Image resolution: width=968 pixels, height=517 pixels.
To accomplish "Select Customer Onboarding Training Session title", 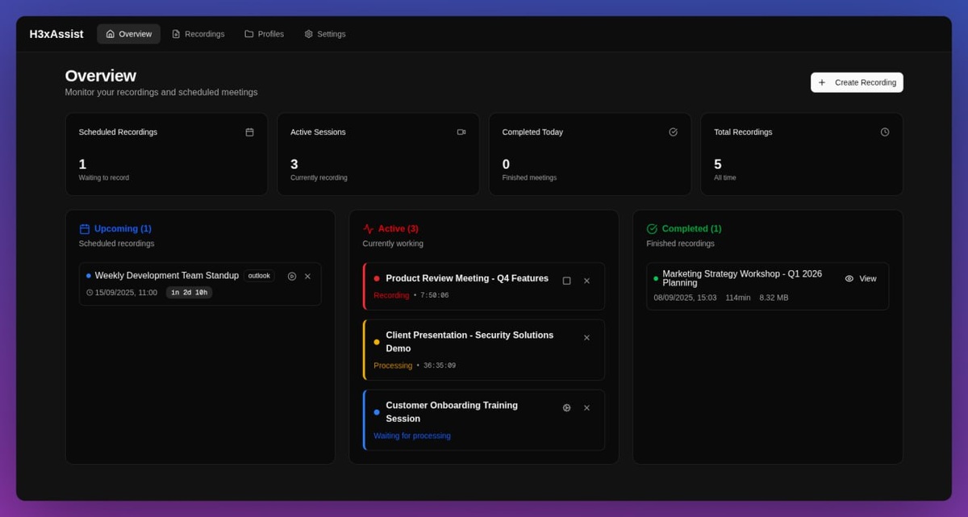I will [x=452, y=412].
